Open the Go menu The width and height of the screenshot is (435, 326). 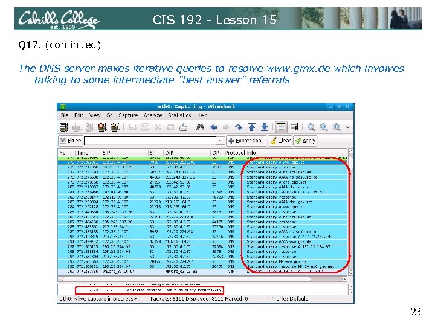[109, 115]
